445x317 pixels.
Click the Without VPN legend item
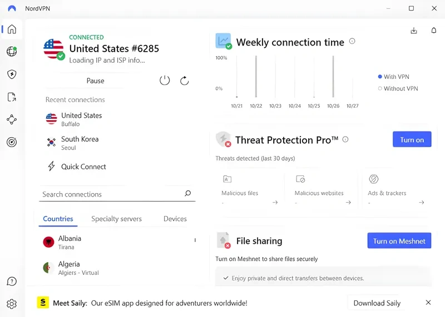398,89
